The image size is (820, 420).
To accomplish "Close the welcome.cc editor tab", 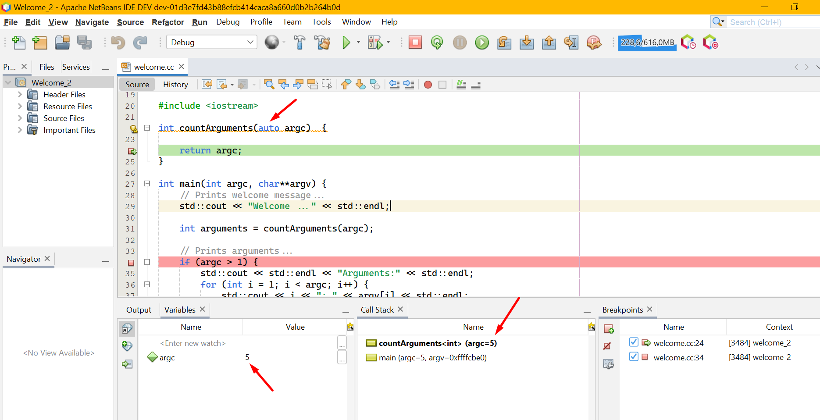I will tap(181, 66).
